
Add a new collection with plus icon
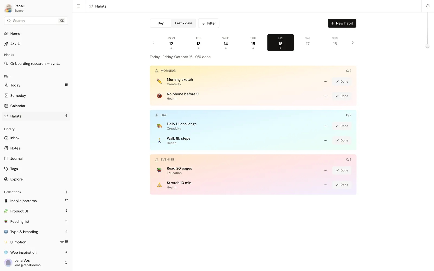66,192
